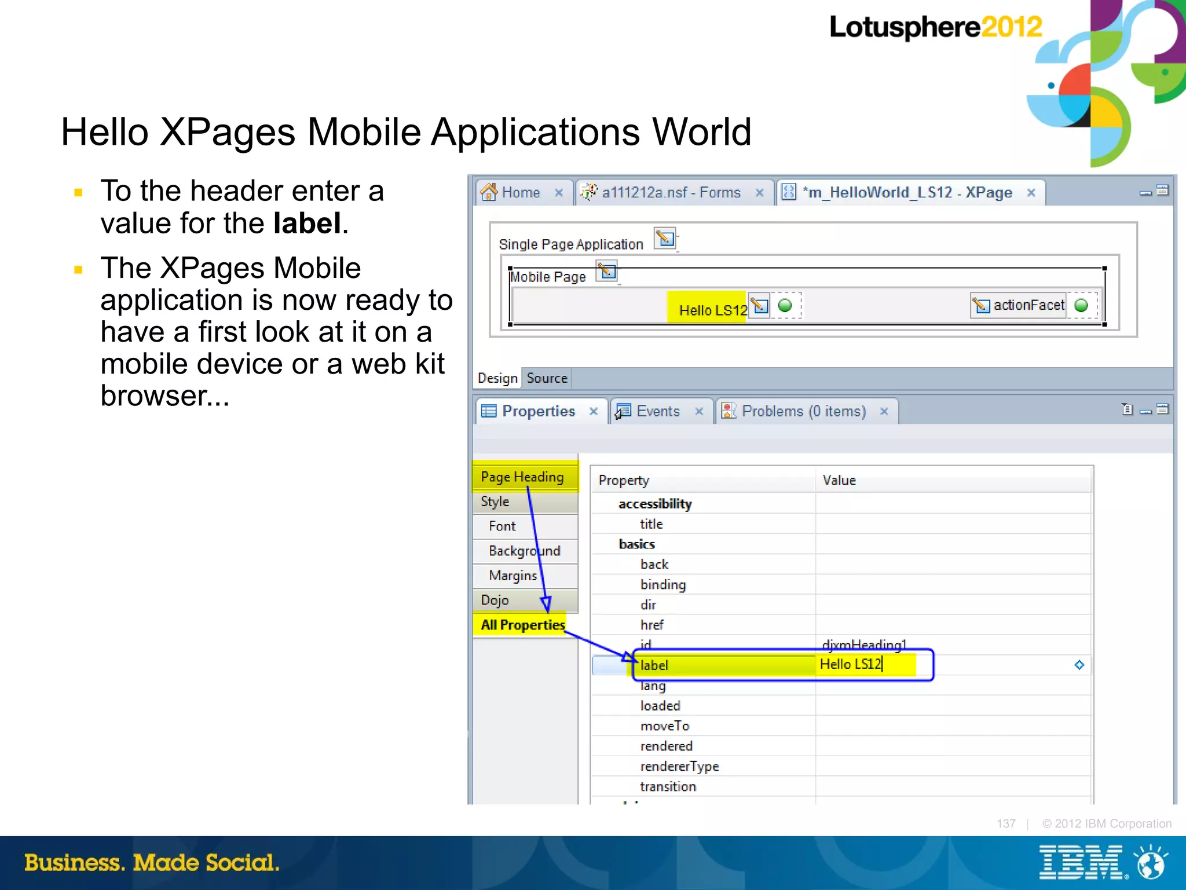Click the id value djxmHeading1
This screenshot has height=890, width=1186.
coord(864,644)
